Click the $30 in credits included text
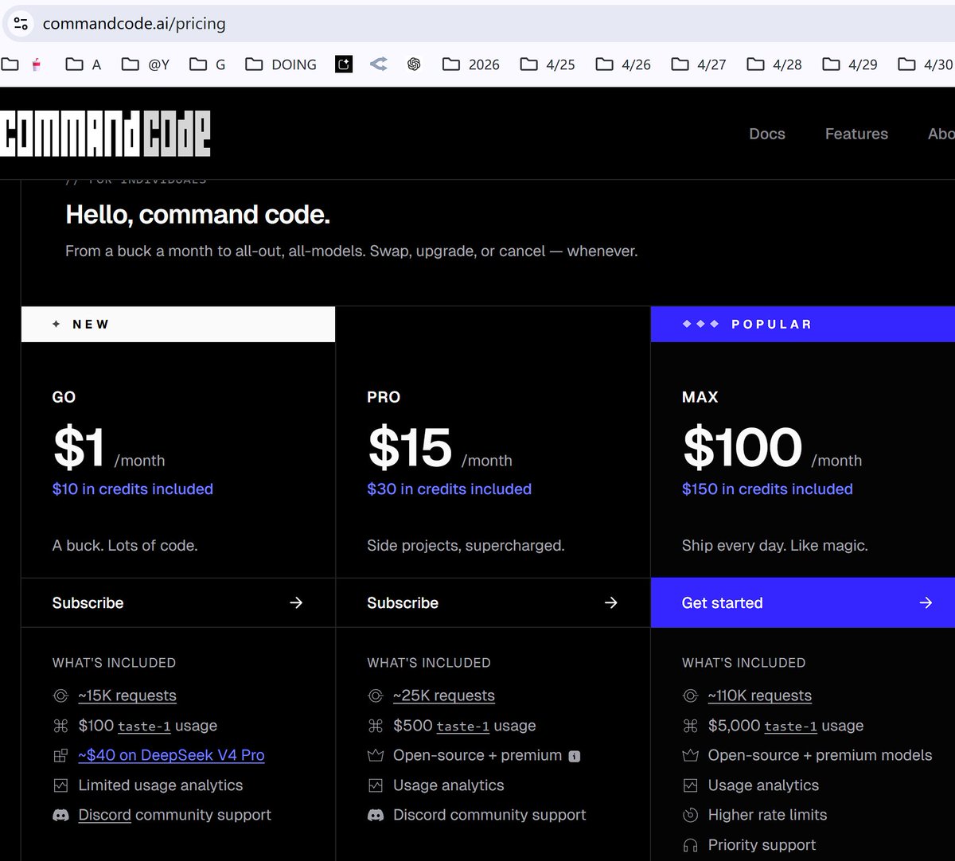 (449, 489)
